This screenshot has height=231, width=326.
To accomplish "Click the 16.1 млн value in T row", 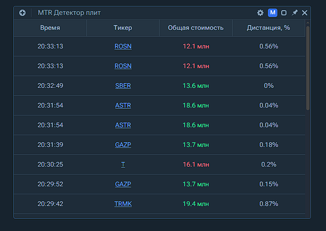I will pos(195,164).
